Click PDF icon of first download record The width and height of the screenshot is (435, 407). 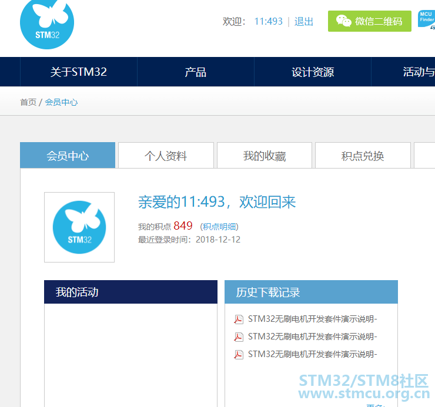[239, 319]
